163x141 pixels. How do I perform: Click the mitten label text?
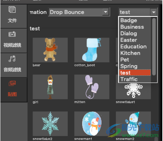80,102
